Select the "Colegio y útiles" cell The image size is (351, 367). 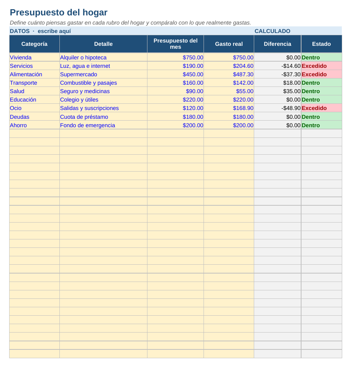coord(103,99)
